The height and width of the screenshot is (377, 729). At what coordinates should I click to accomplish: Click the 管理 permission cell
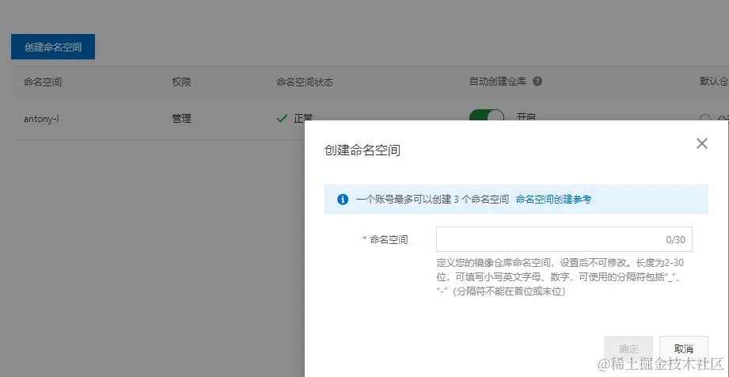(181, 119)
